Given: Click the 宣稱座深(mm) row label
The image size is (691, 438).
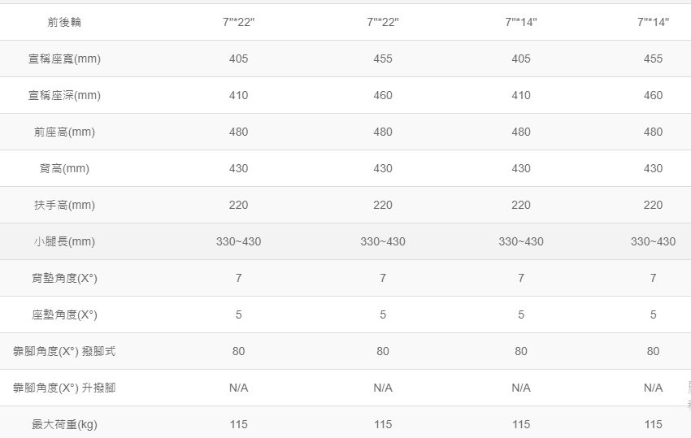Looking at the screenshot, I should pos(64,95).
